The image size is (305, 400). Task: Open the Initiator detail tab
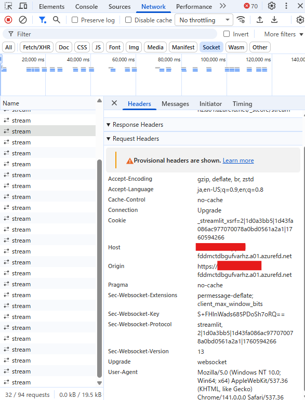click(x=210, y=104)
